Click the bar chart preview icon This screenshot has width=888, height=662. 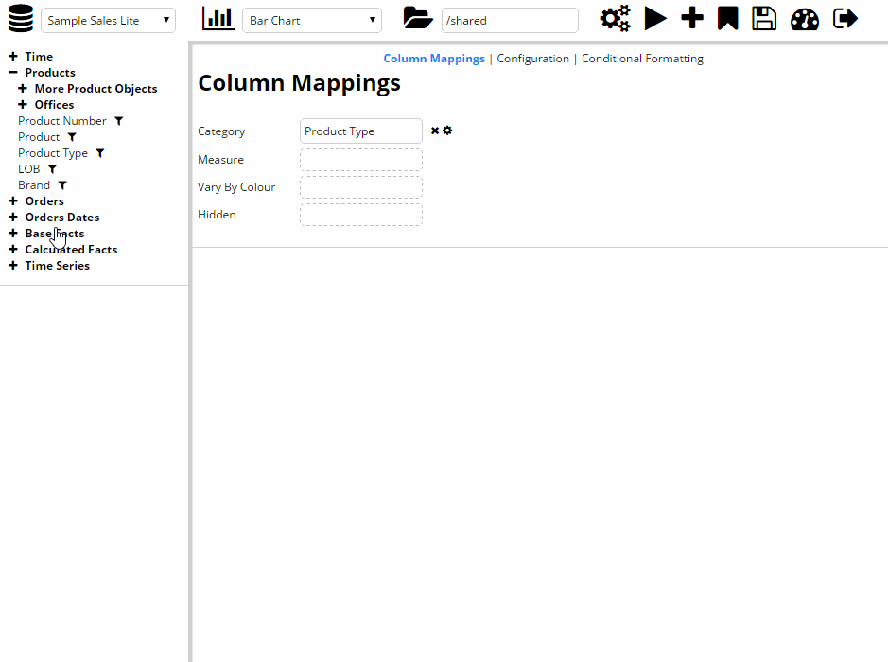pyautogui.click(x=218, y=18)
